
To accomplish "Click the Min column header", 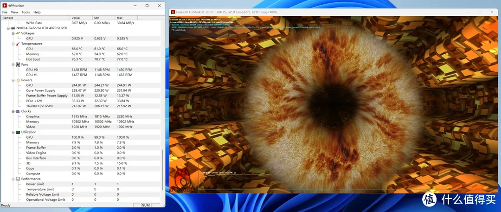I will point(104,18).
